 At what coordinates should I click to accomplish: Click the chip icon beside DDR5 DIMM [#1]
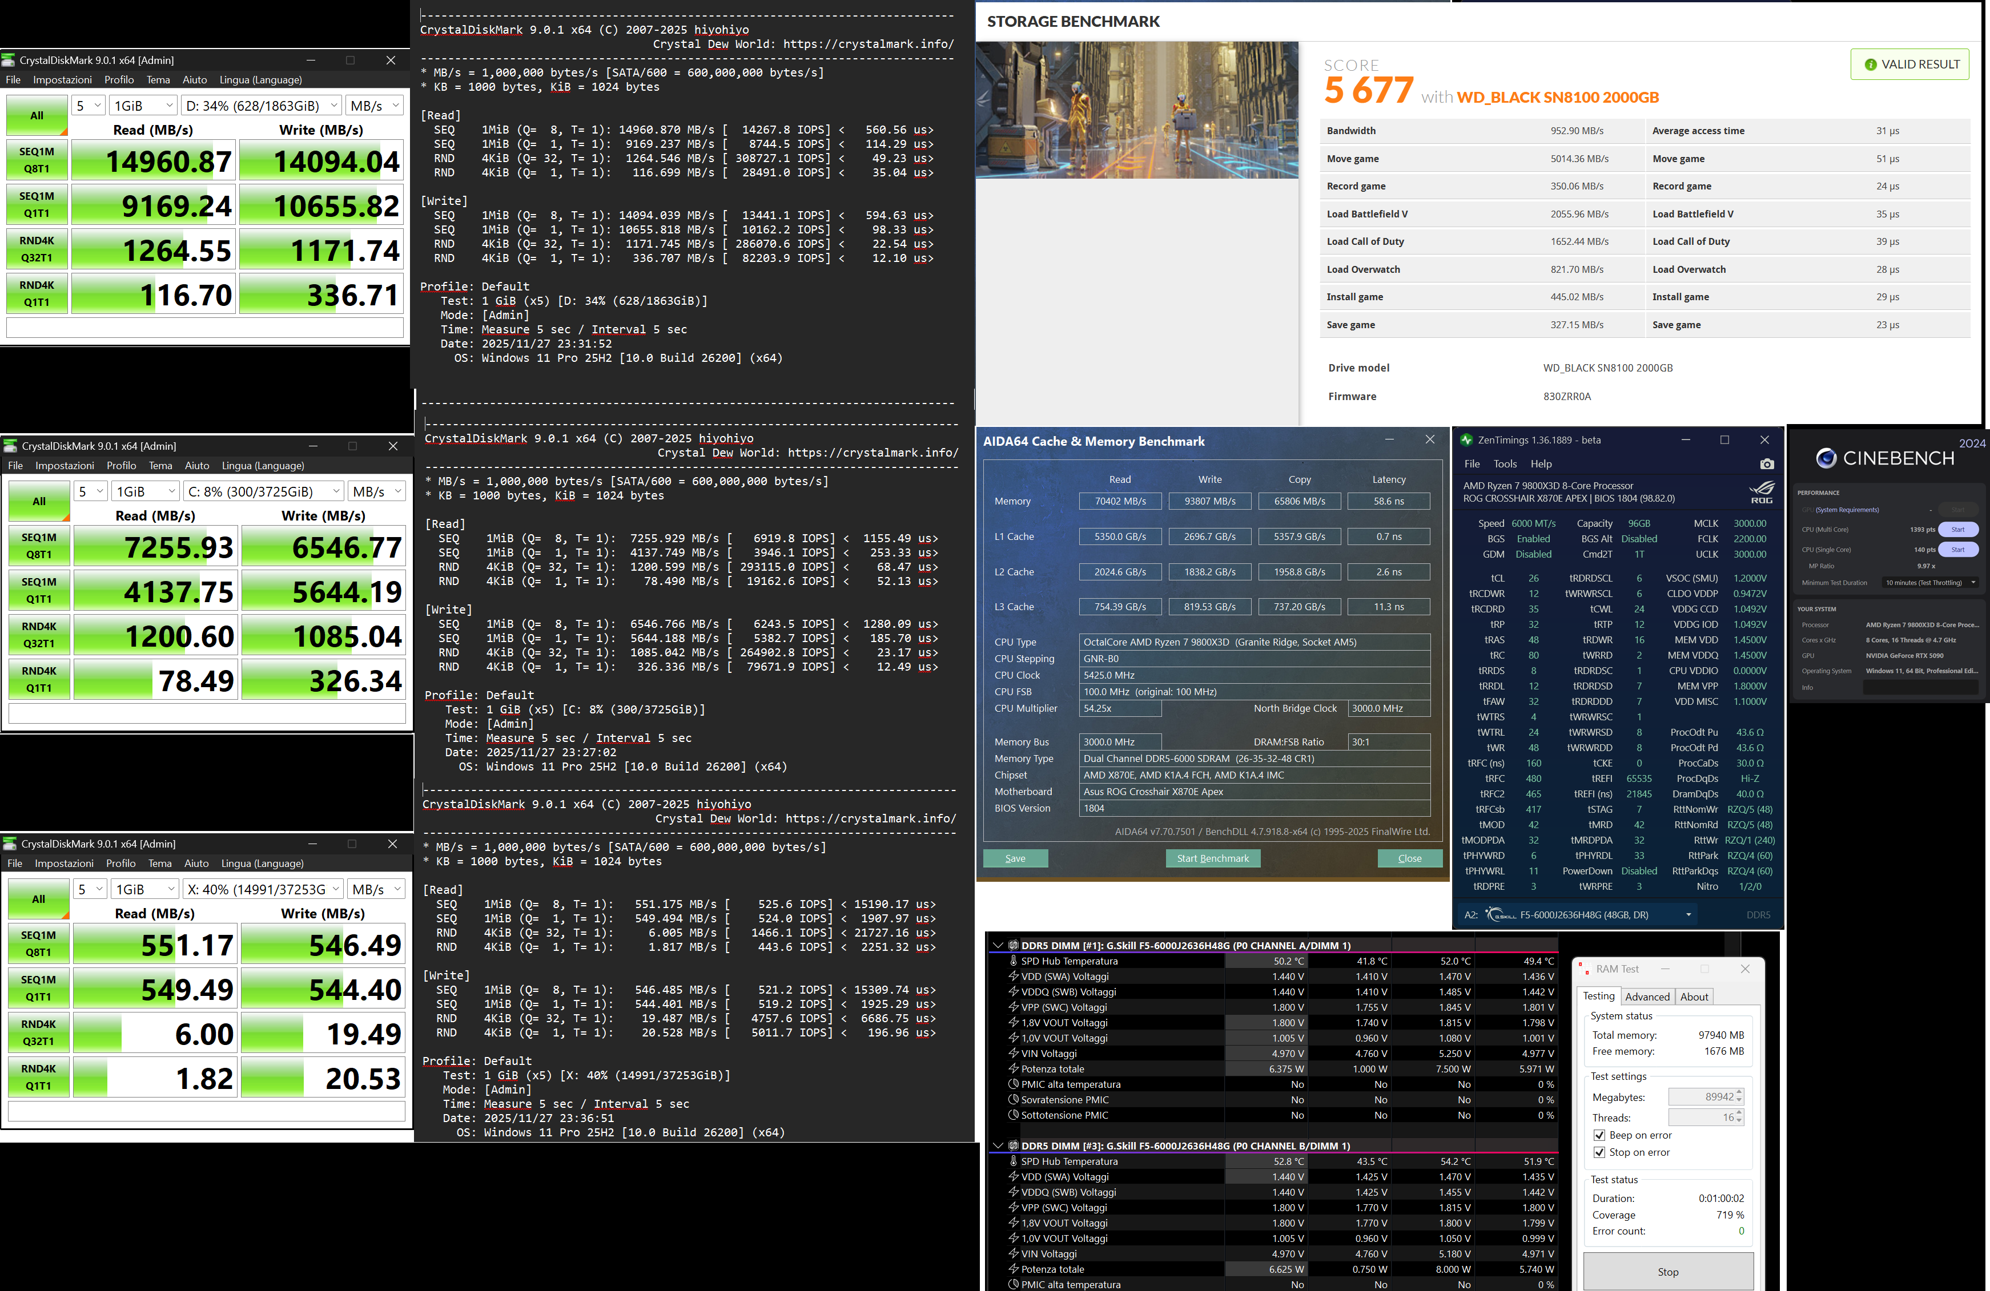[x=1012, y=945]
